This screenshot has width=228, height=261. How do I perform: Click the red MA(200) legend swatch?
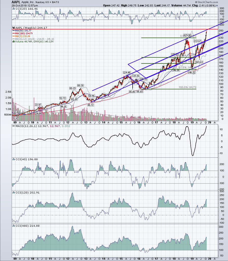point(13,34)
